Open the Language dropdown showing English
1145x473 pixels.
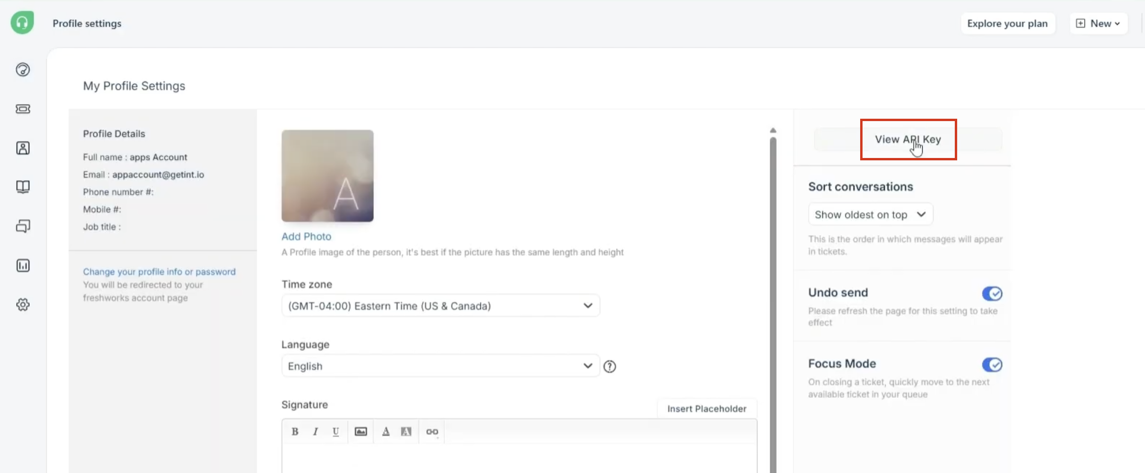pyautogui.click(x=440, y=366)
